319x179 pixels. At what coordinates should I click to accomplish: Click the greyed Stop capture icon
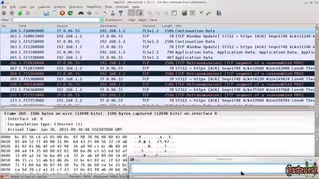[28, 13]
